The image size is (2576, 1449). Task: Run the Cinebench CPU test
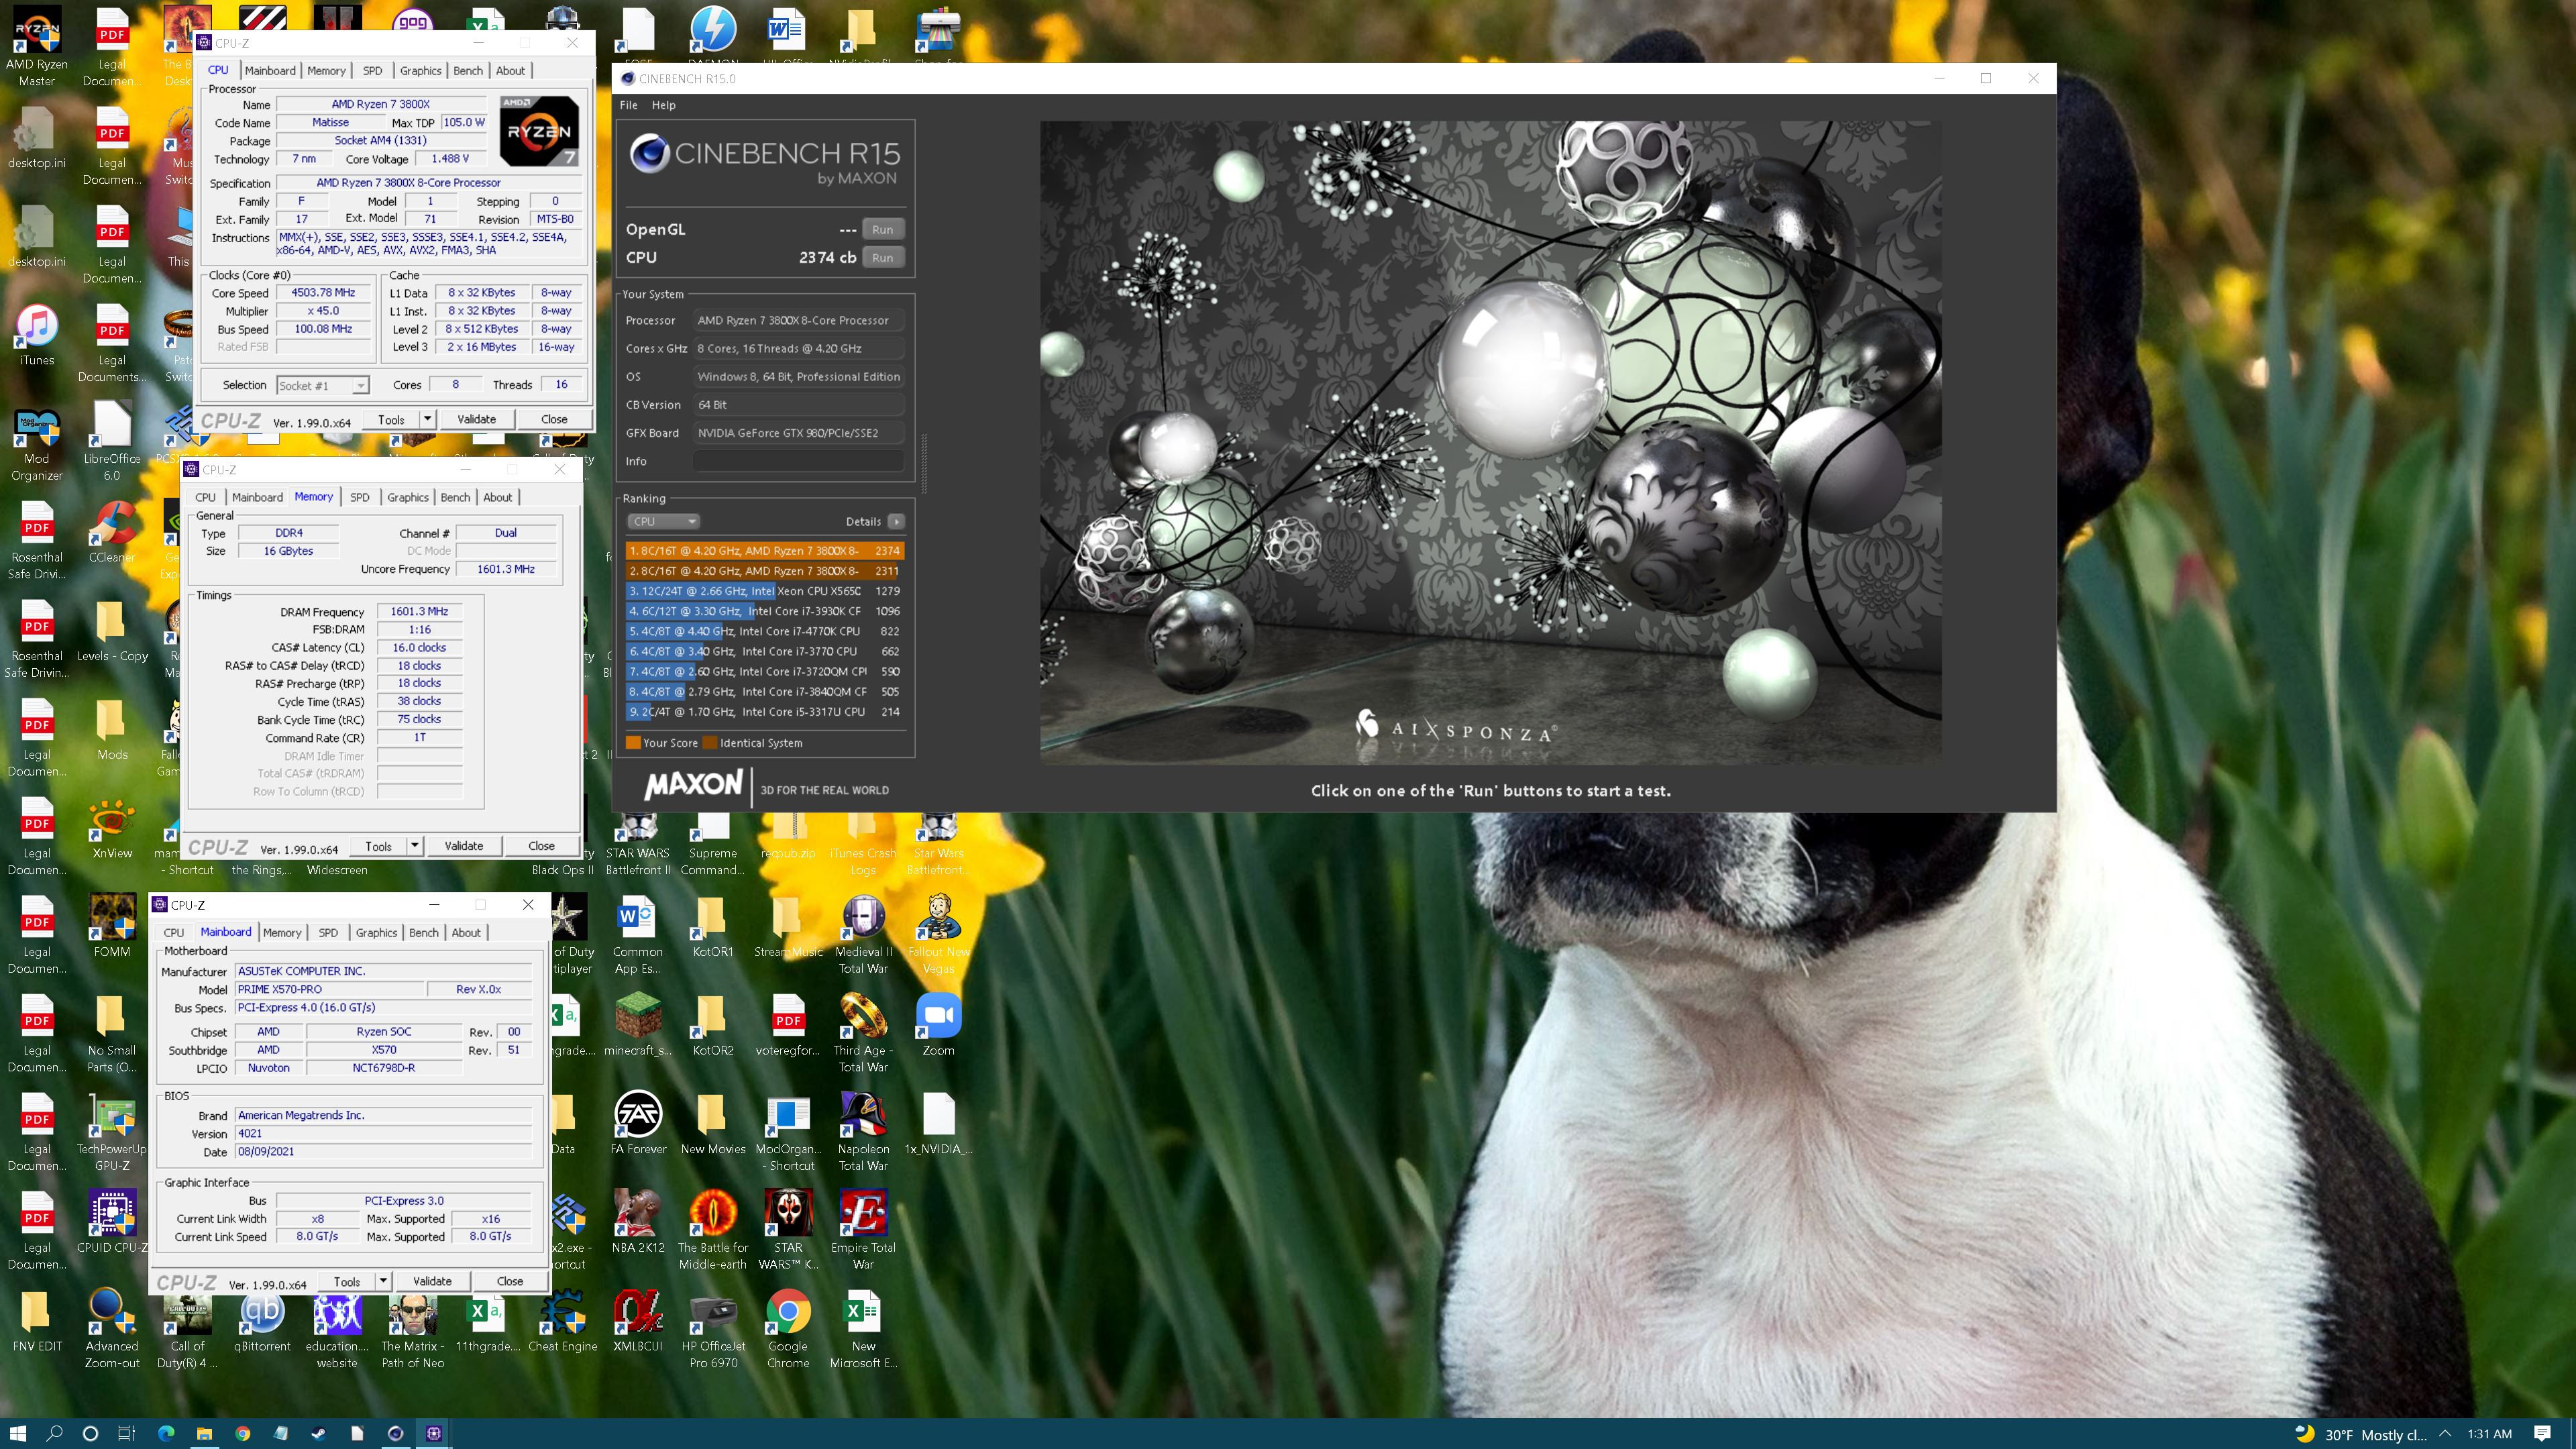pyautogui.click(x=882, y=257)
